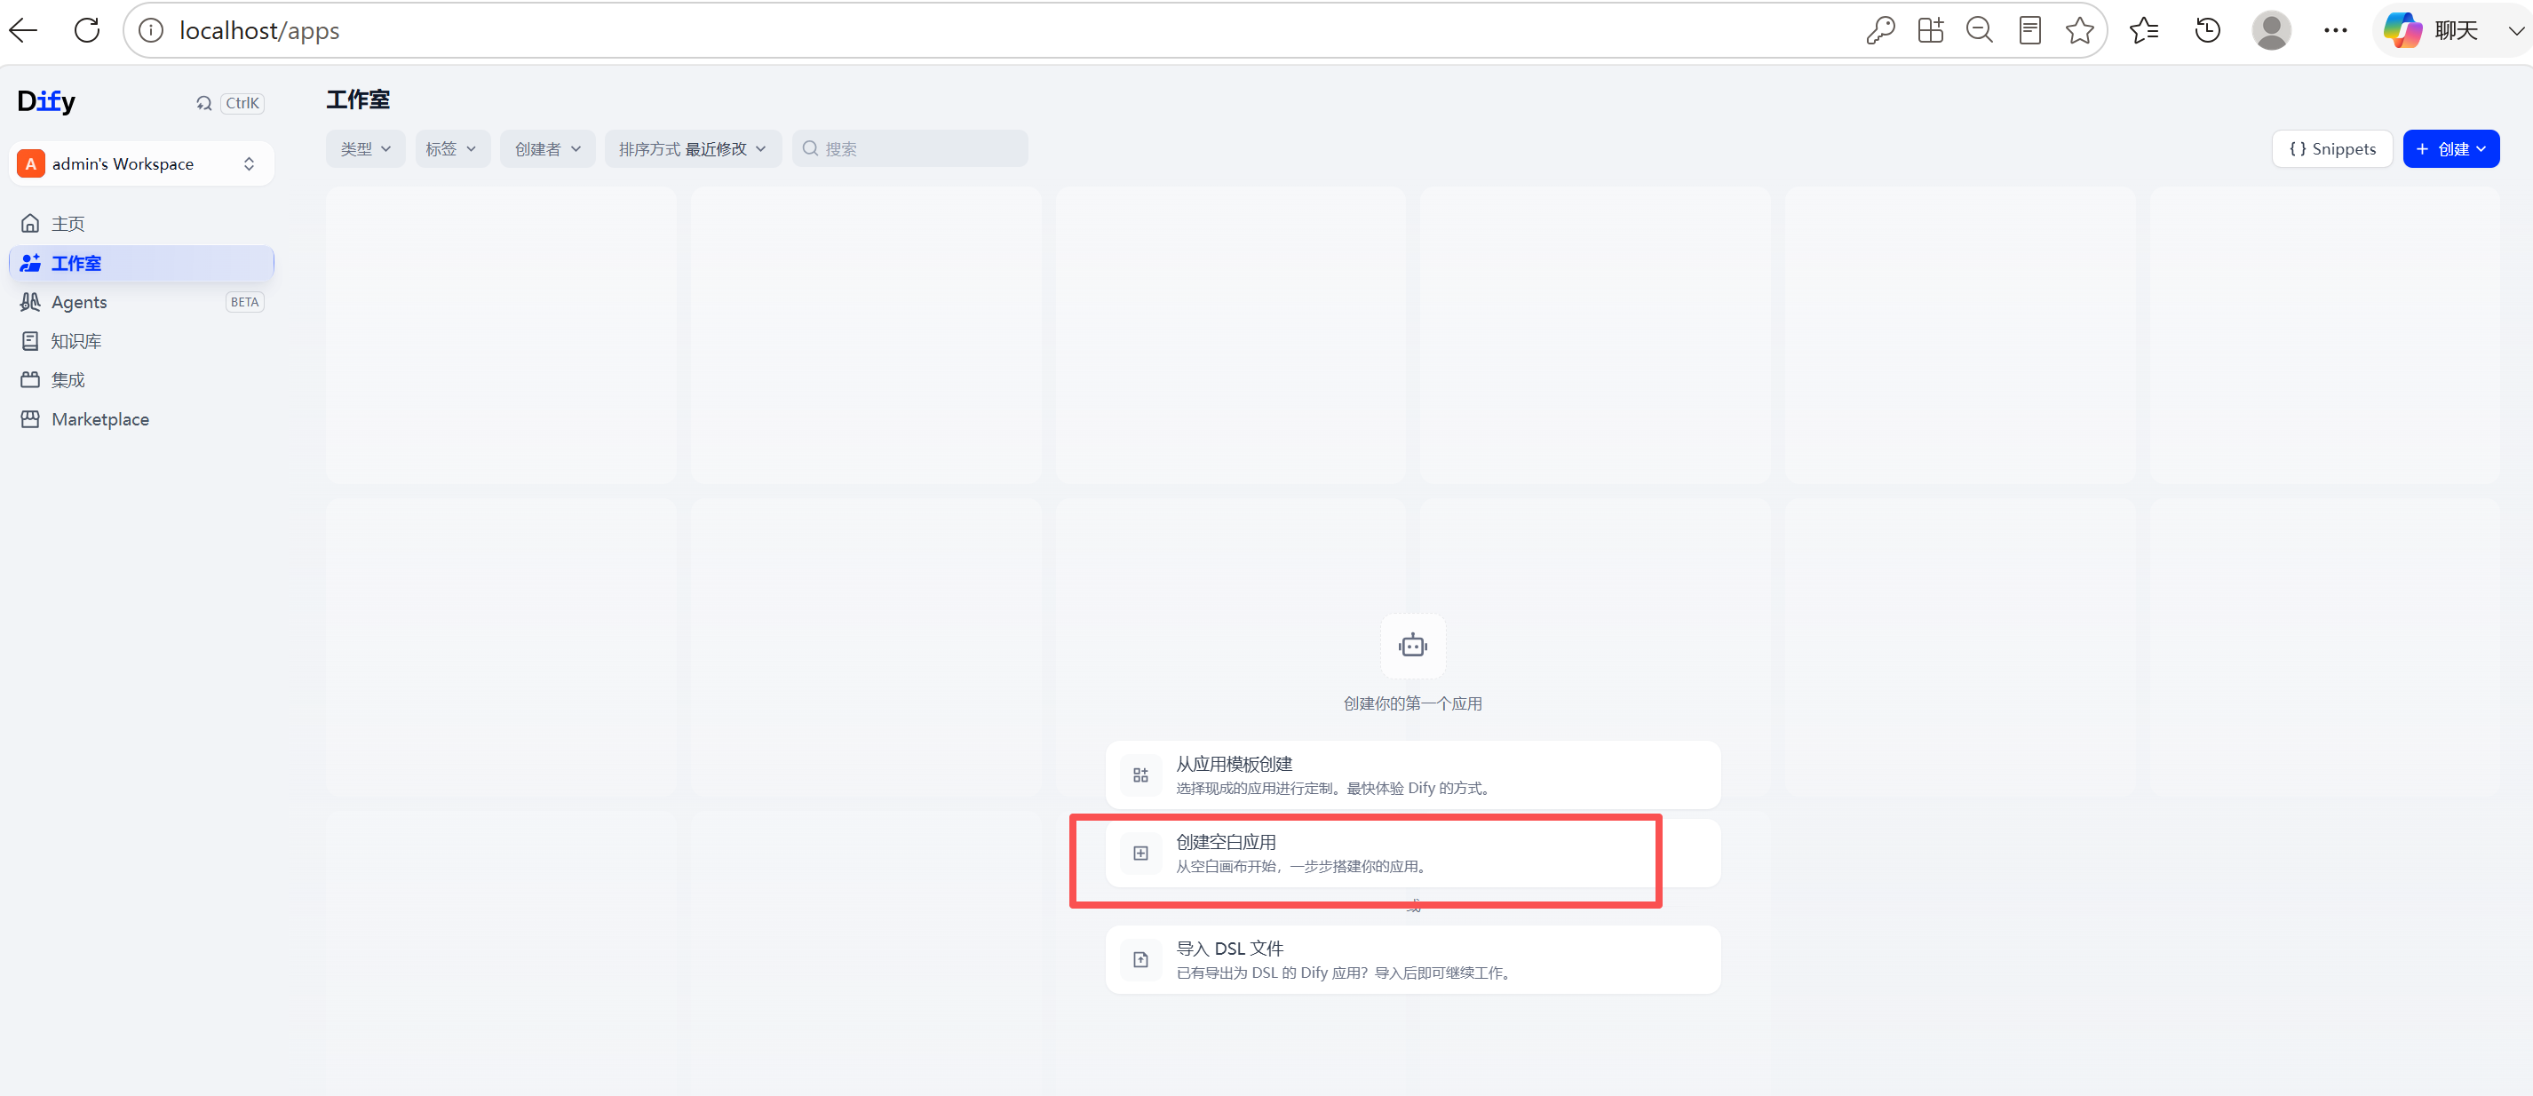This screenshot has width=2533, height=1096.
Task: Click the search magnifier icon
Action: 810,148
